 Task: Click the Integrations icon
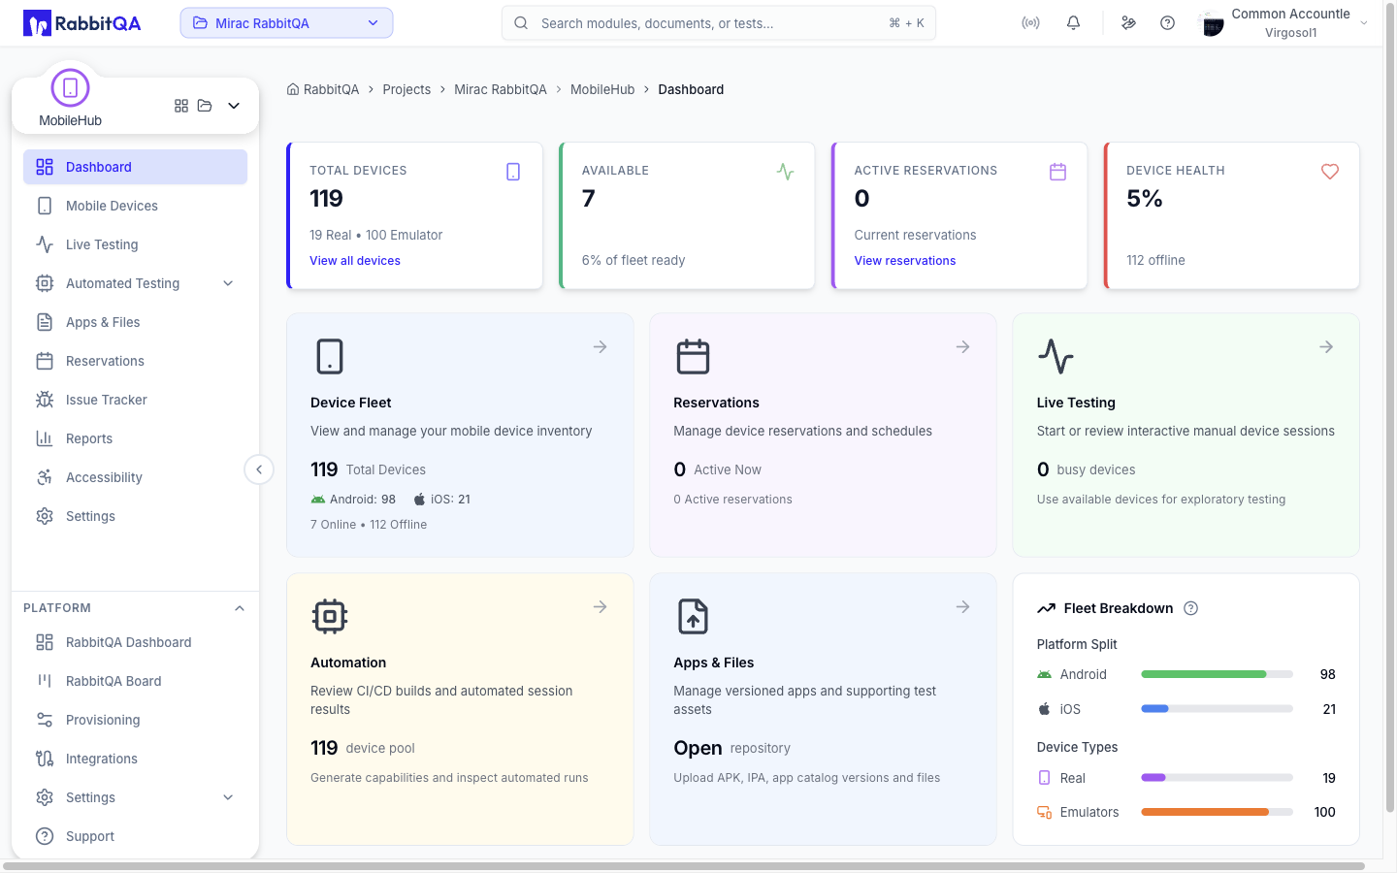(45, 759)
